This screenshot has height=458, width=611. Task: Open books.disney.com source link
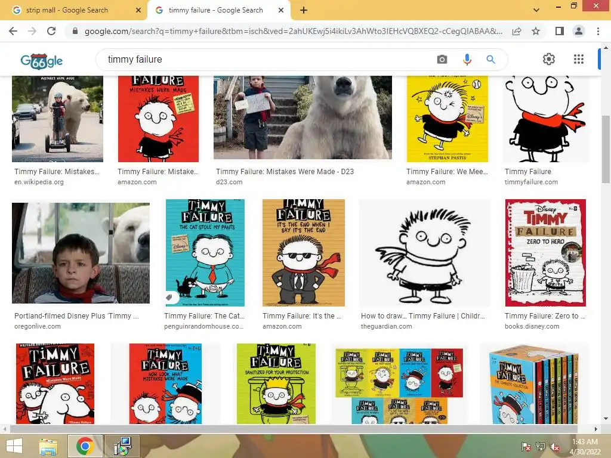pos(532,326)
